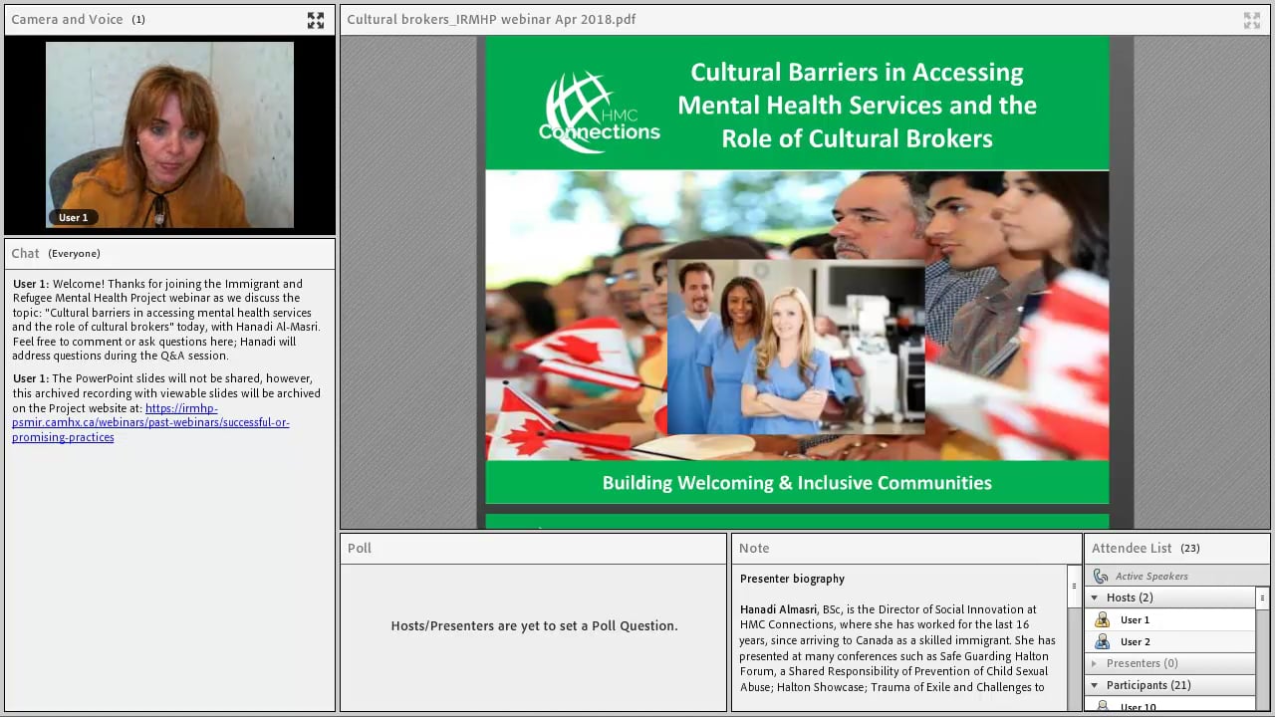Select the Poll pod title

[x=360, y=548]
